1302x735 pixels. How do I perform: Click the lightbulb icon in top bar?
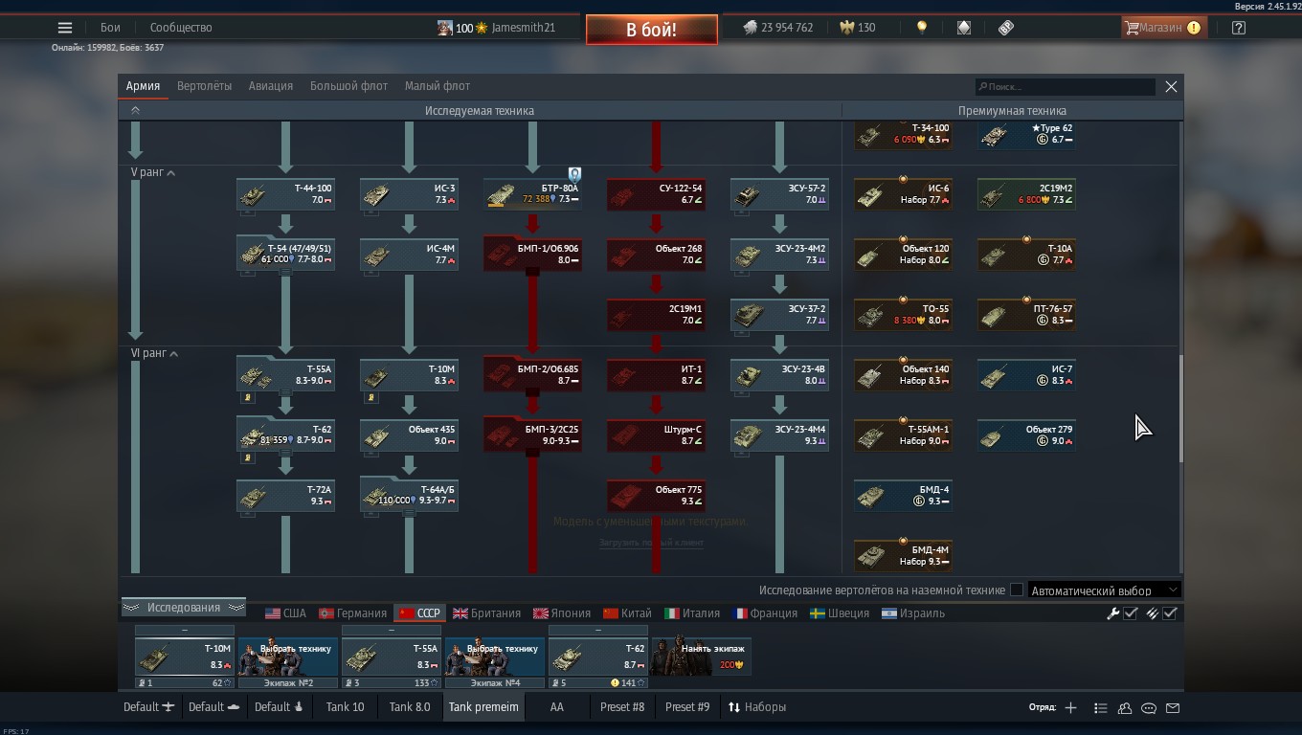click(922, 28)
